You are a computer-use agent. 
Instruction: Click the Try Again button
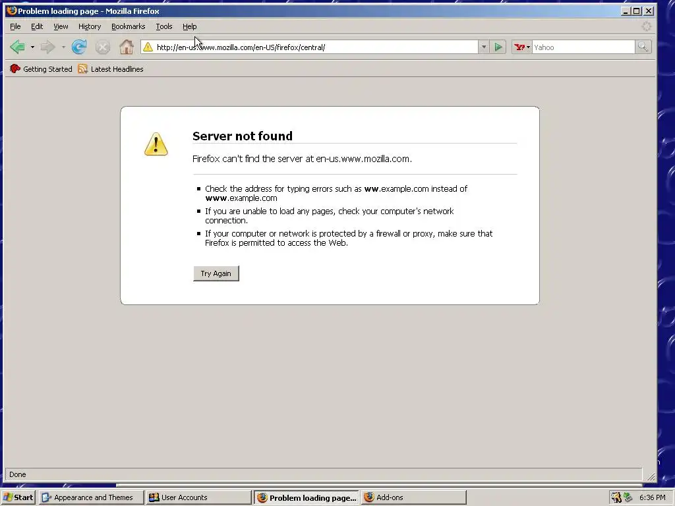216,273
